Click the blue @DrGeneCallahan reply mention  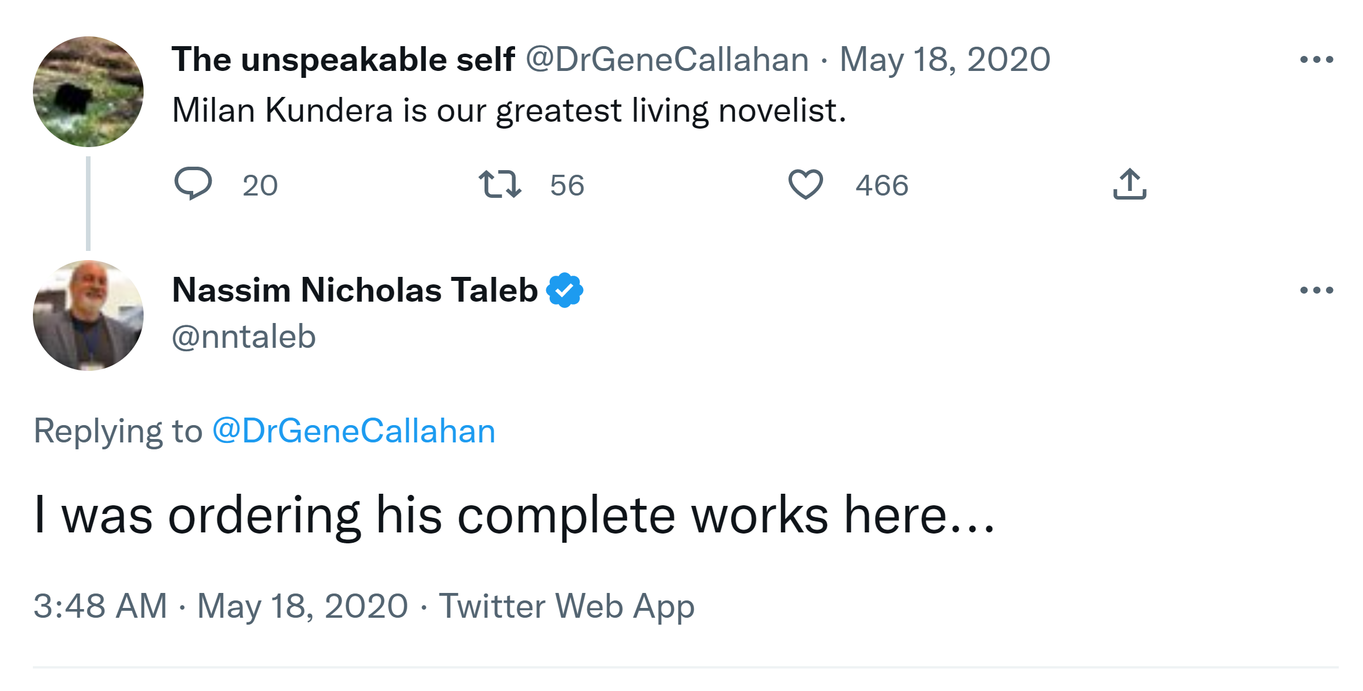354,431
